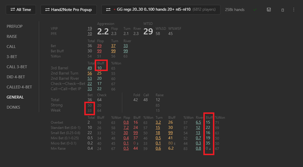Image resolution: width=303 pixels, height=167 pixels.
Task: Click Min Raise River value 0.8
Action: 198,148
